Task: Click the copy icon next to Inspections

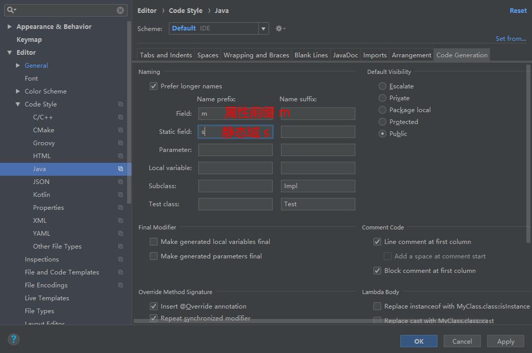Action: [x=120, y=259]
